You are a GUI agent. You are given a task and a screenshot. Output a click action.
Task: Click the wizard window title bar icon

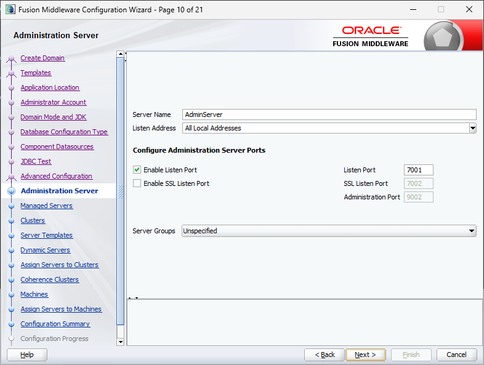click(x=10, y=9)
